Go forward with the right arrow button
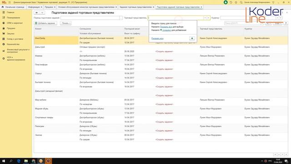This screenshot has height=164, width=291. tap(42, 13)
